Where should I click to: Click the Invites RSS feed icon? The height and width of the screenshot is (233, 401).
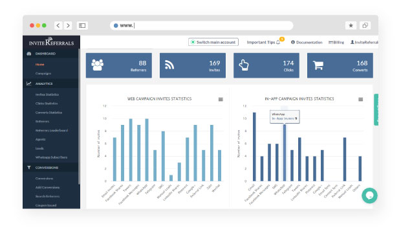pos(169,65)
